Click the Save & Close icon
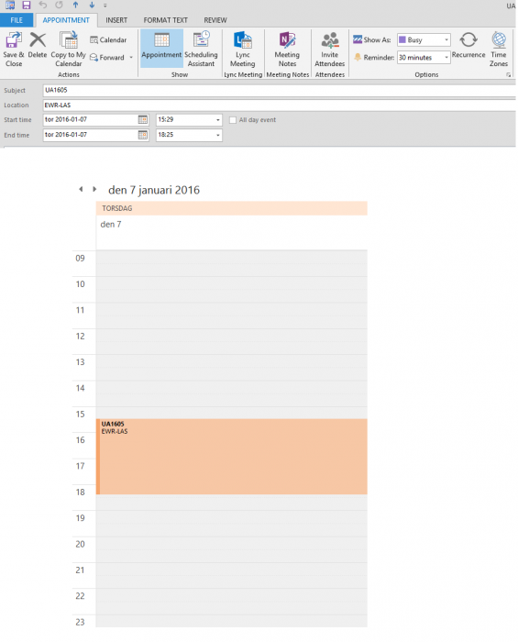The image size is (518, 642). point(14,40)
